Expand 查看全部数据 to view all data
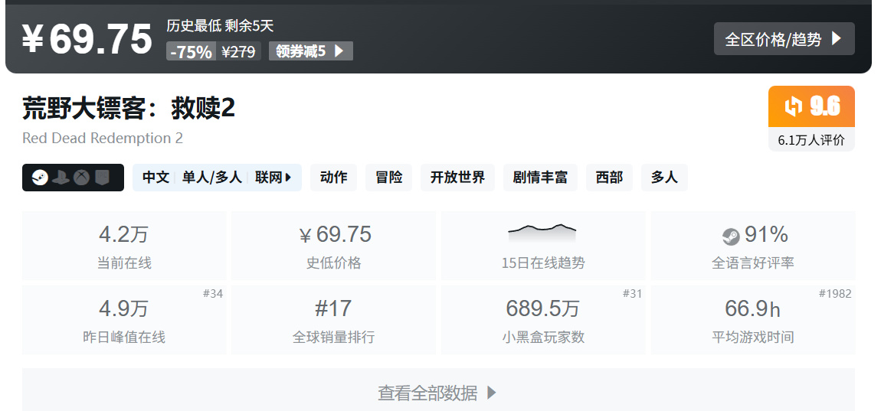This screenshot has width=881, height=411. click(438, 392)
